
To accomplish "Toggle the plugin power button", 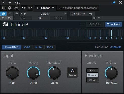I will click(3, 14).
